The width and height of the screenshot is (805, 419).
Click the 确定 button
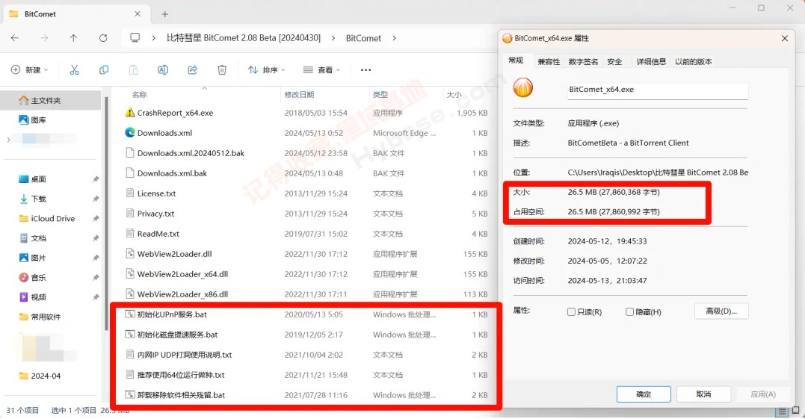(x=644, y=394)
